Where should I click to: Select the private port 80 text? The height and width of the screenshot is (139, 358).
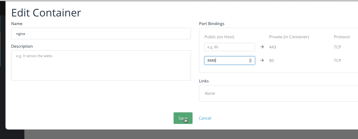[x=271, y=61]
